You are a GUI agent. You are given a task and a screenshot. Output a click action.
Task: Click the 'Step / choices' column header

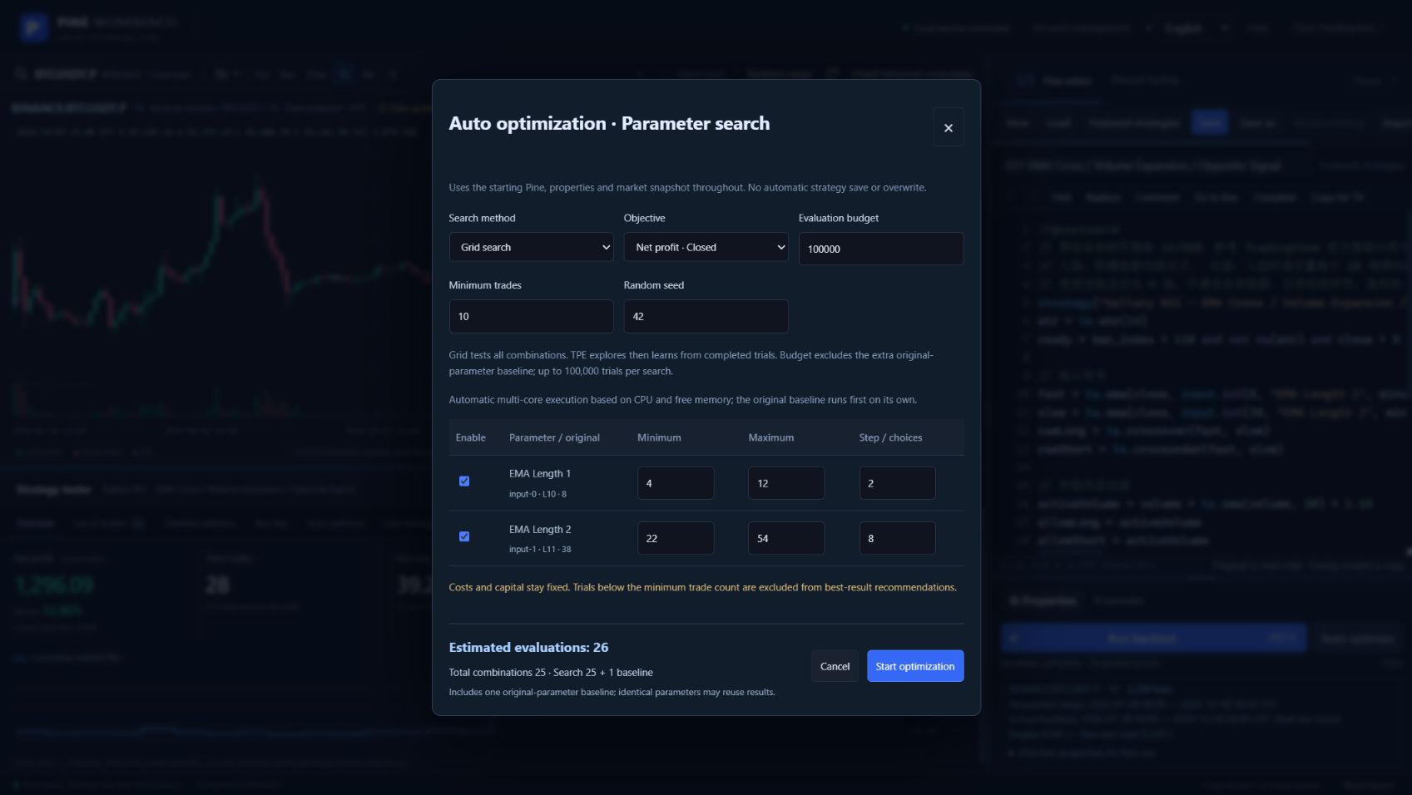[x=890, y=437]
